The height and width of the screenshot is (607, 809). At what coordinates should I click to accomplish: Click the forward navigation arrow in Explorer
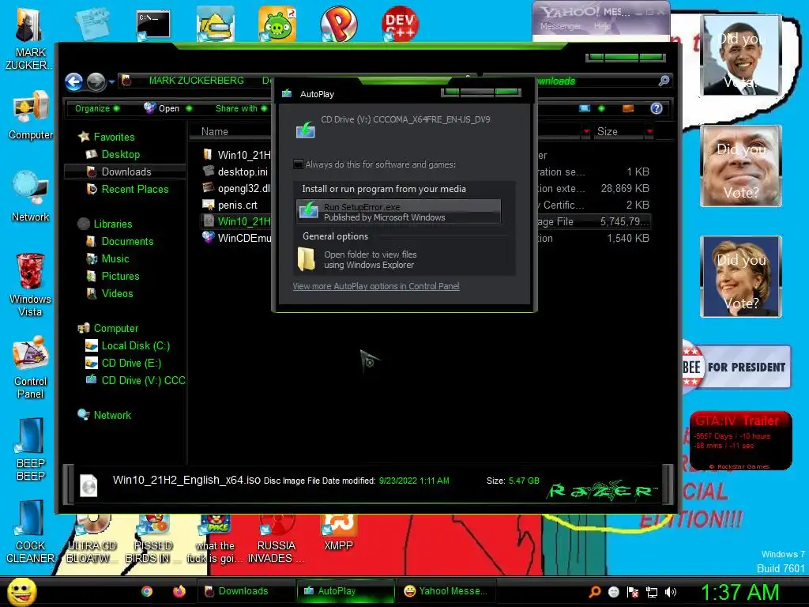[x=96, y=81]
